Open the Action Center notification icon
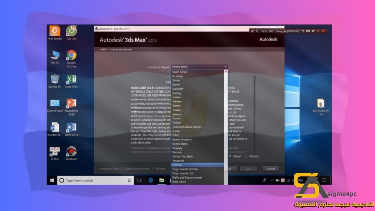This screenshot has width=375, height=211. [x=324, y=180]
